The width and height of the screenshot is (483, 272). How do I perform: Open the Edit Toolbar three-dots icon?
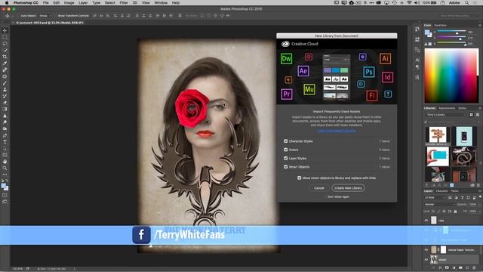coord(5,175)
